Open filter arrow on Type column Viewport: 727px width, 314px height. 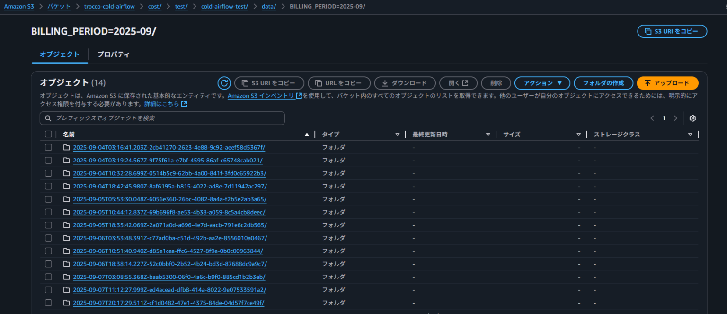click(x=397, y=135)
